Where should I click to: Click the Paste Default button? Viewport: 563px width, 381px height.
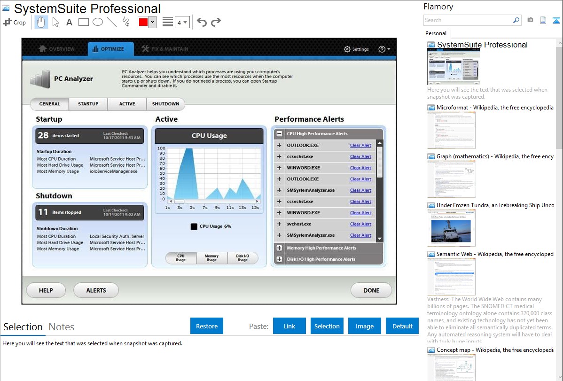point(402,326)
